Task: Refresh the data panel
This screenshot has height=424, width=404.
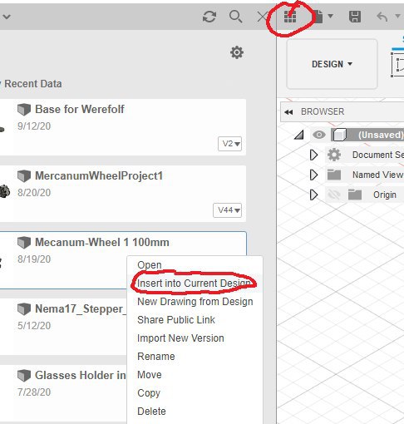Action: coord(209,17)
